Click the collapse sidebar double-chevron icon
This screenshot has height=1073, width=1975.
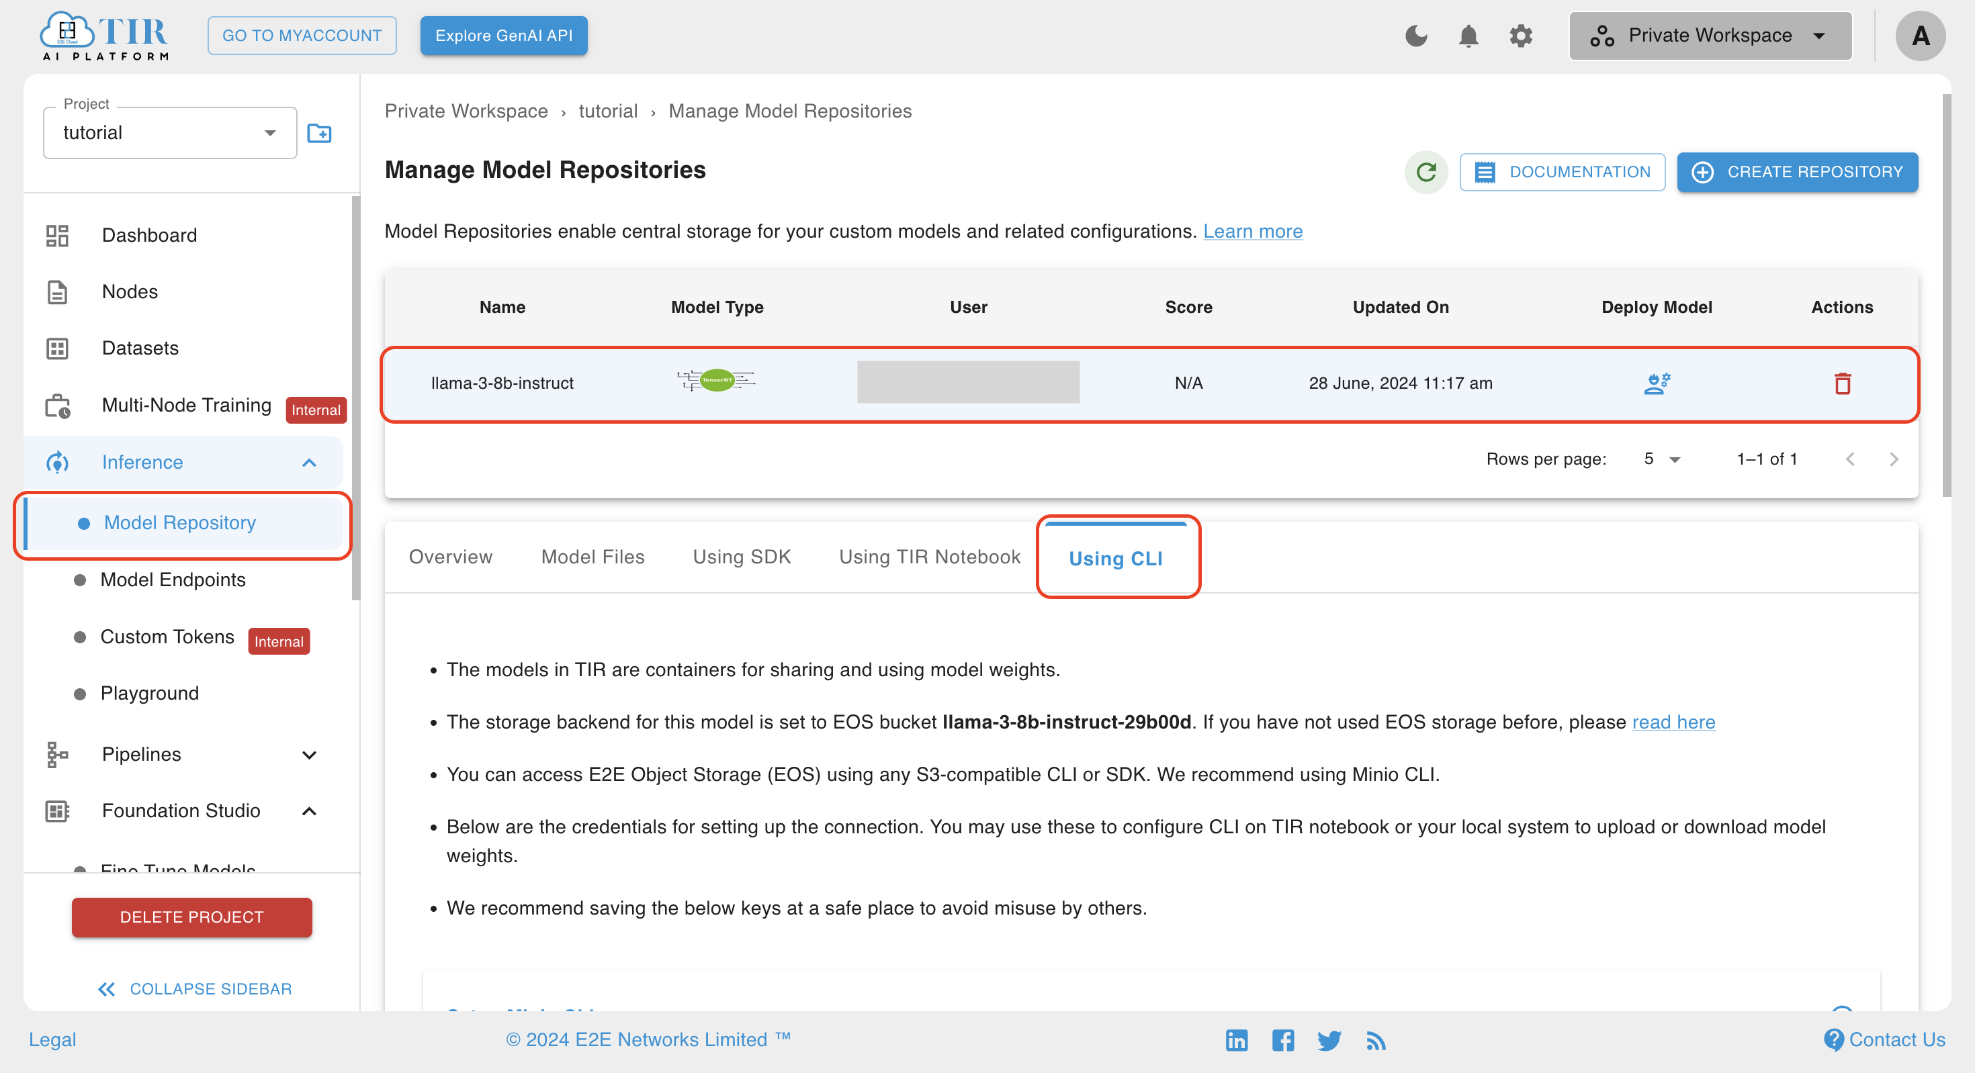pyautogui.click(x=107, y=990)
